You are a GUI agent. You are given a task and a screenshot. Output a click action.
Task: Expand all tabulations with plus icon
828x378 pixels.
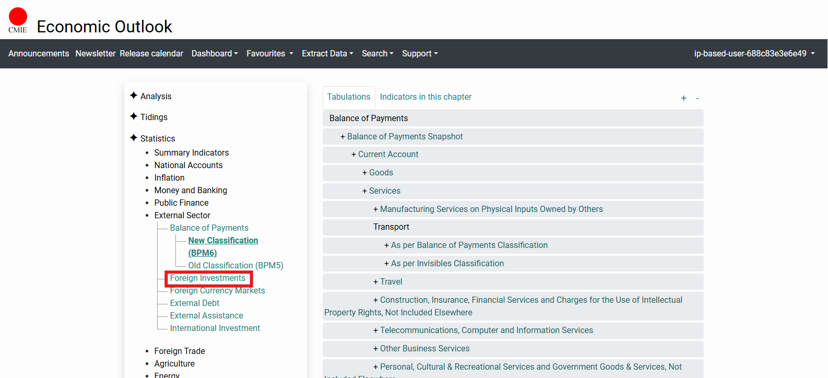pos(683,98)
